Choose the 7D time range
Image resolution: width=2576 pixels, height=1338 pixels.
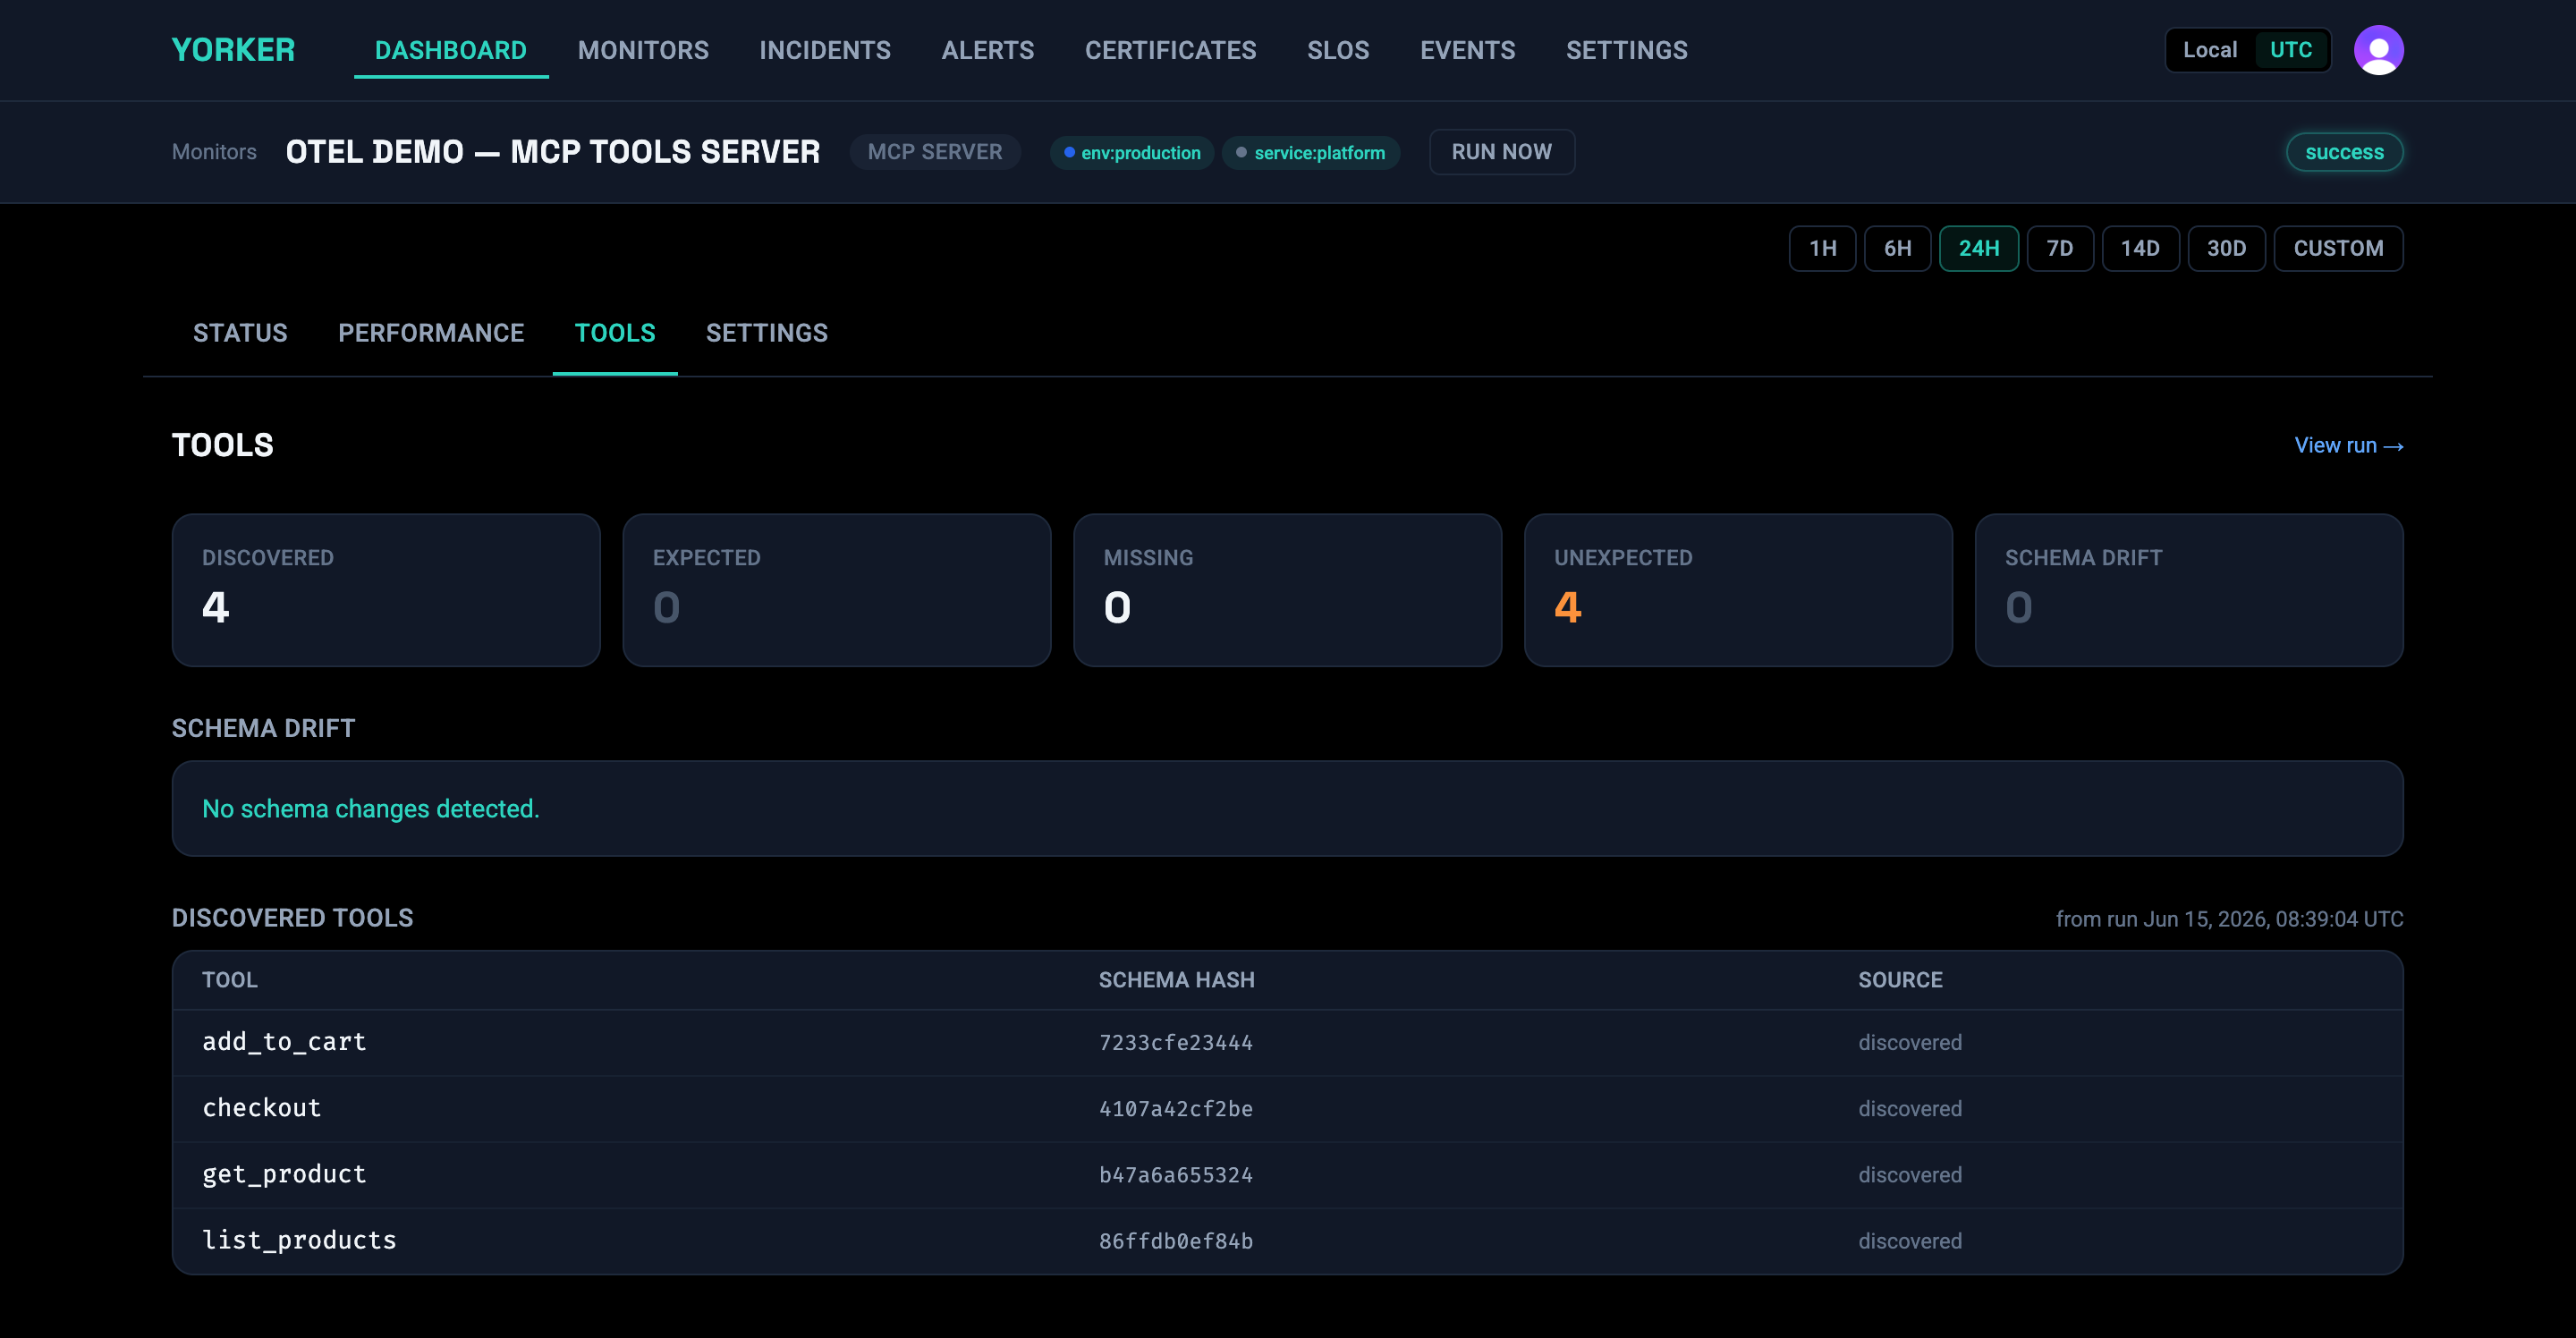(x=2059, y=248)
